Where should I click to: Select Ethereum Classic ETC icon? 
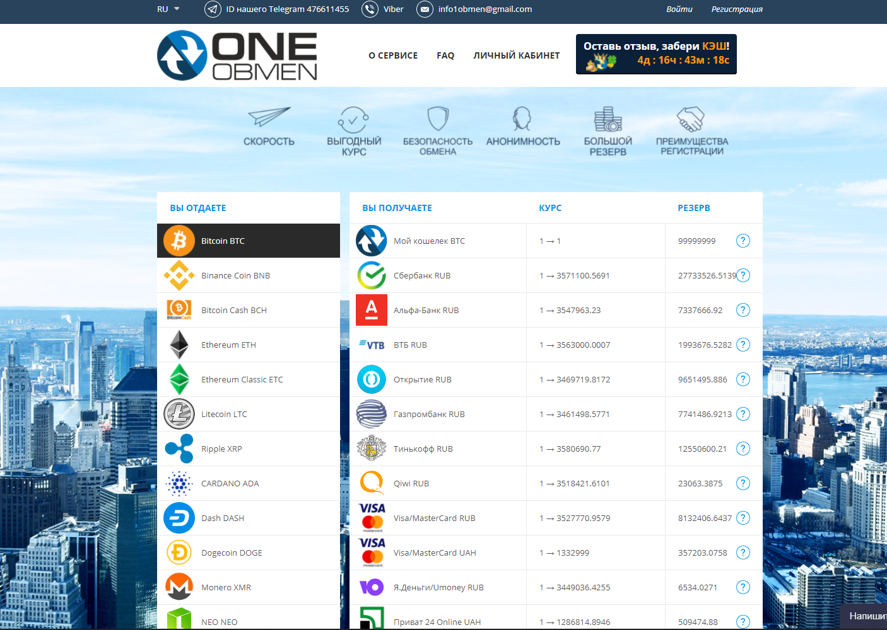pyautogui.click(x=179, y=379)
